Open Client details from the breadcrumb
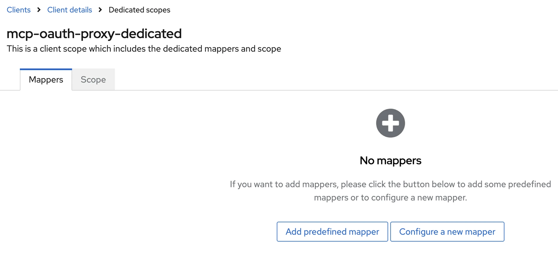This screenshot has width=558, height=254. pyautogui.click(x=69, y=10)
